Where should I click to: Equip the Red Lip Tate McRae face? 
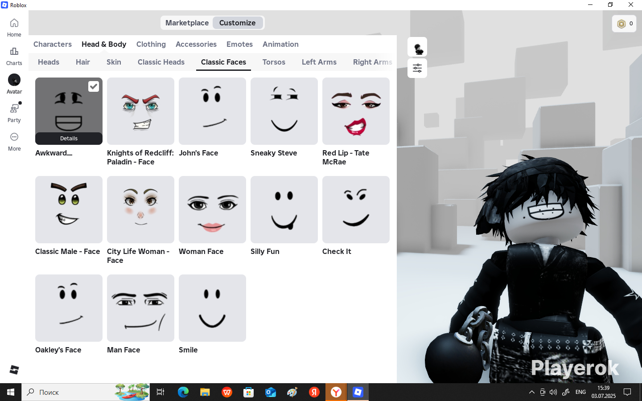pos(356,111)
